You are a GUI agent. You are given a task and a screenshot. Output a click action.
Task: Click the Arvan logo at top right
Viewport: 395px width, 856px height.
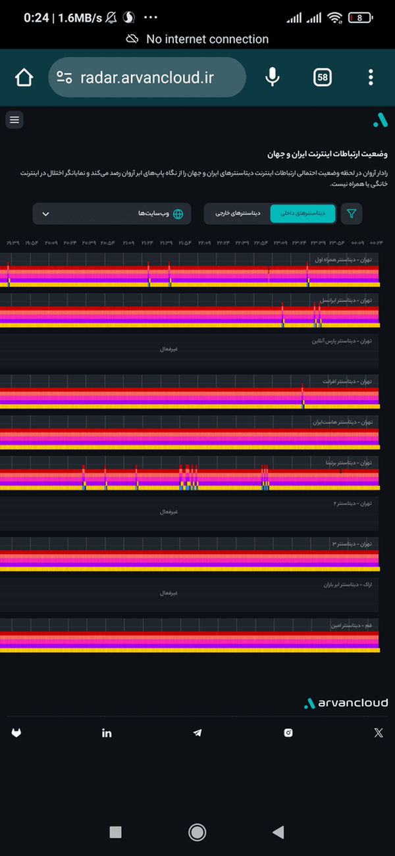coord(380,120)
